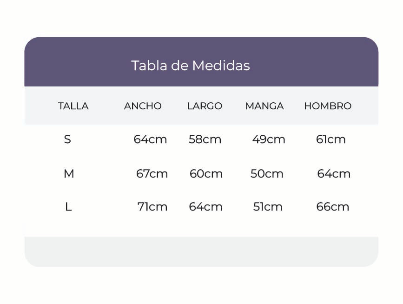Screen dimensions: 403x304
Task: Select the 67cm width value
Action: click(152, 174)
